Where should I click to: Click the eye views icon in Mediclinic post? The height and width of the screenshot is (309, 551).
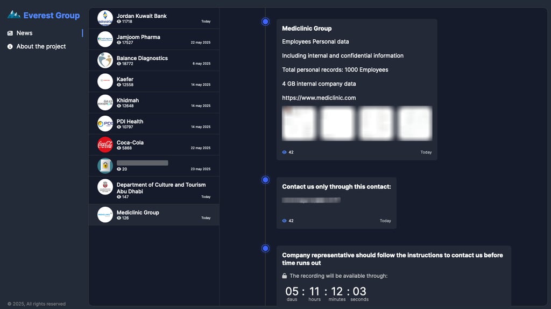click(x=284, y=152)
